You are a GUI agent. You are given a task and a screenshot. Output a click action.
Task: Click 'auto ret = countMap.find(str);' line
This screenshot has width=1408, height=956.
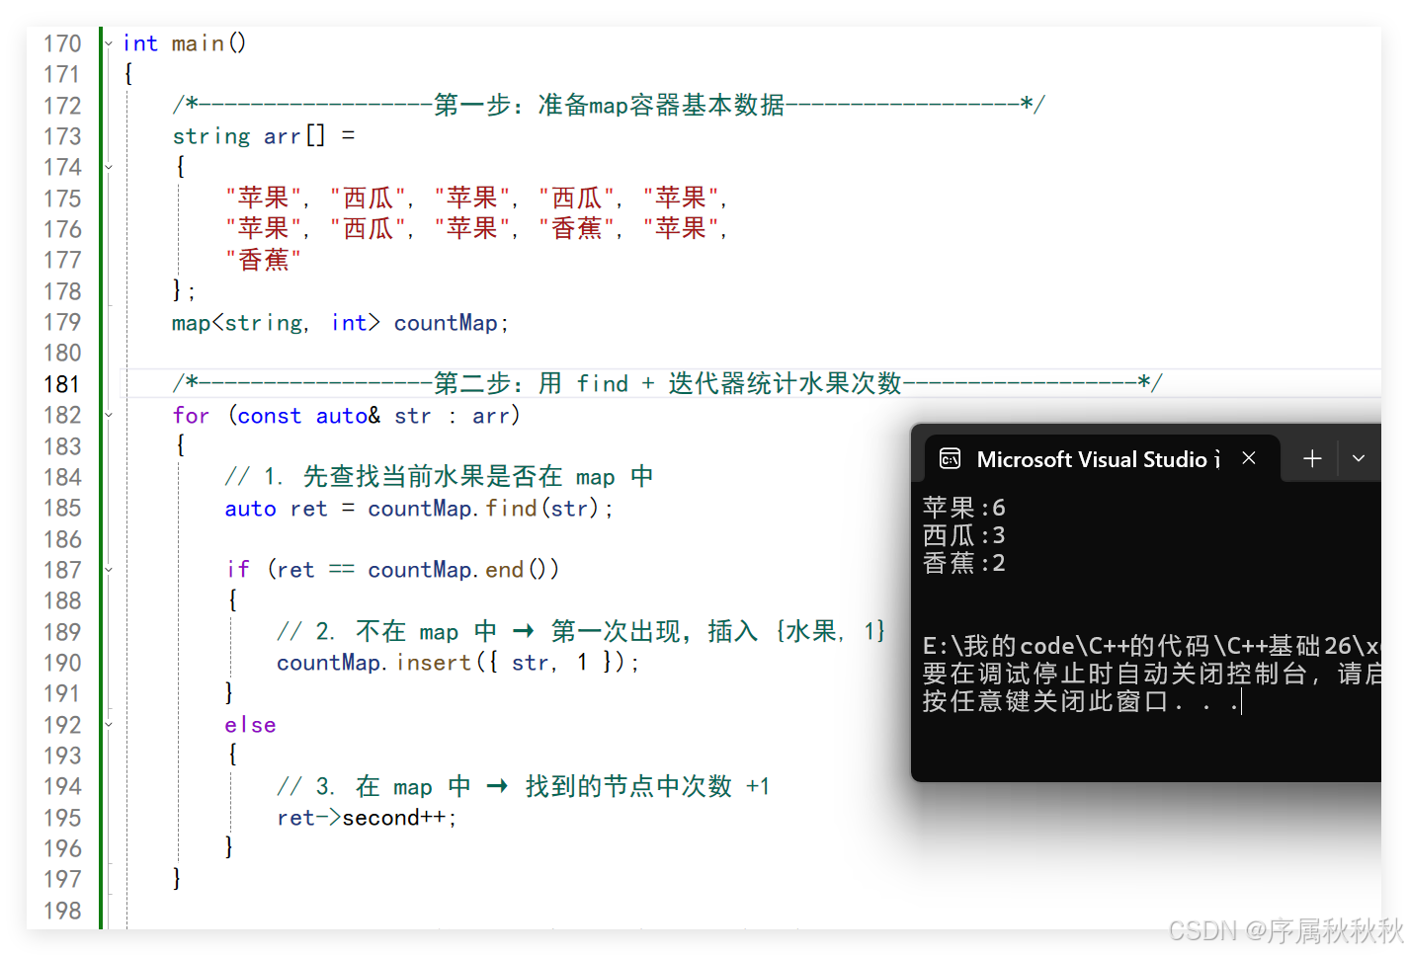tap(419, 509)
